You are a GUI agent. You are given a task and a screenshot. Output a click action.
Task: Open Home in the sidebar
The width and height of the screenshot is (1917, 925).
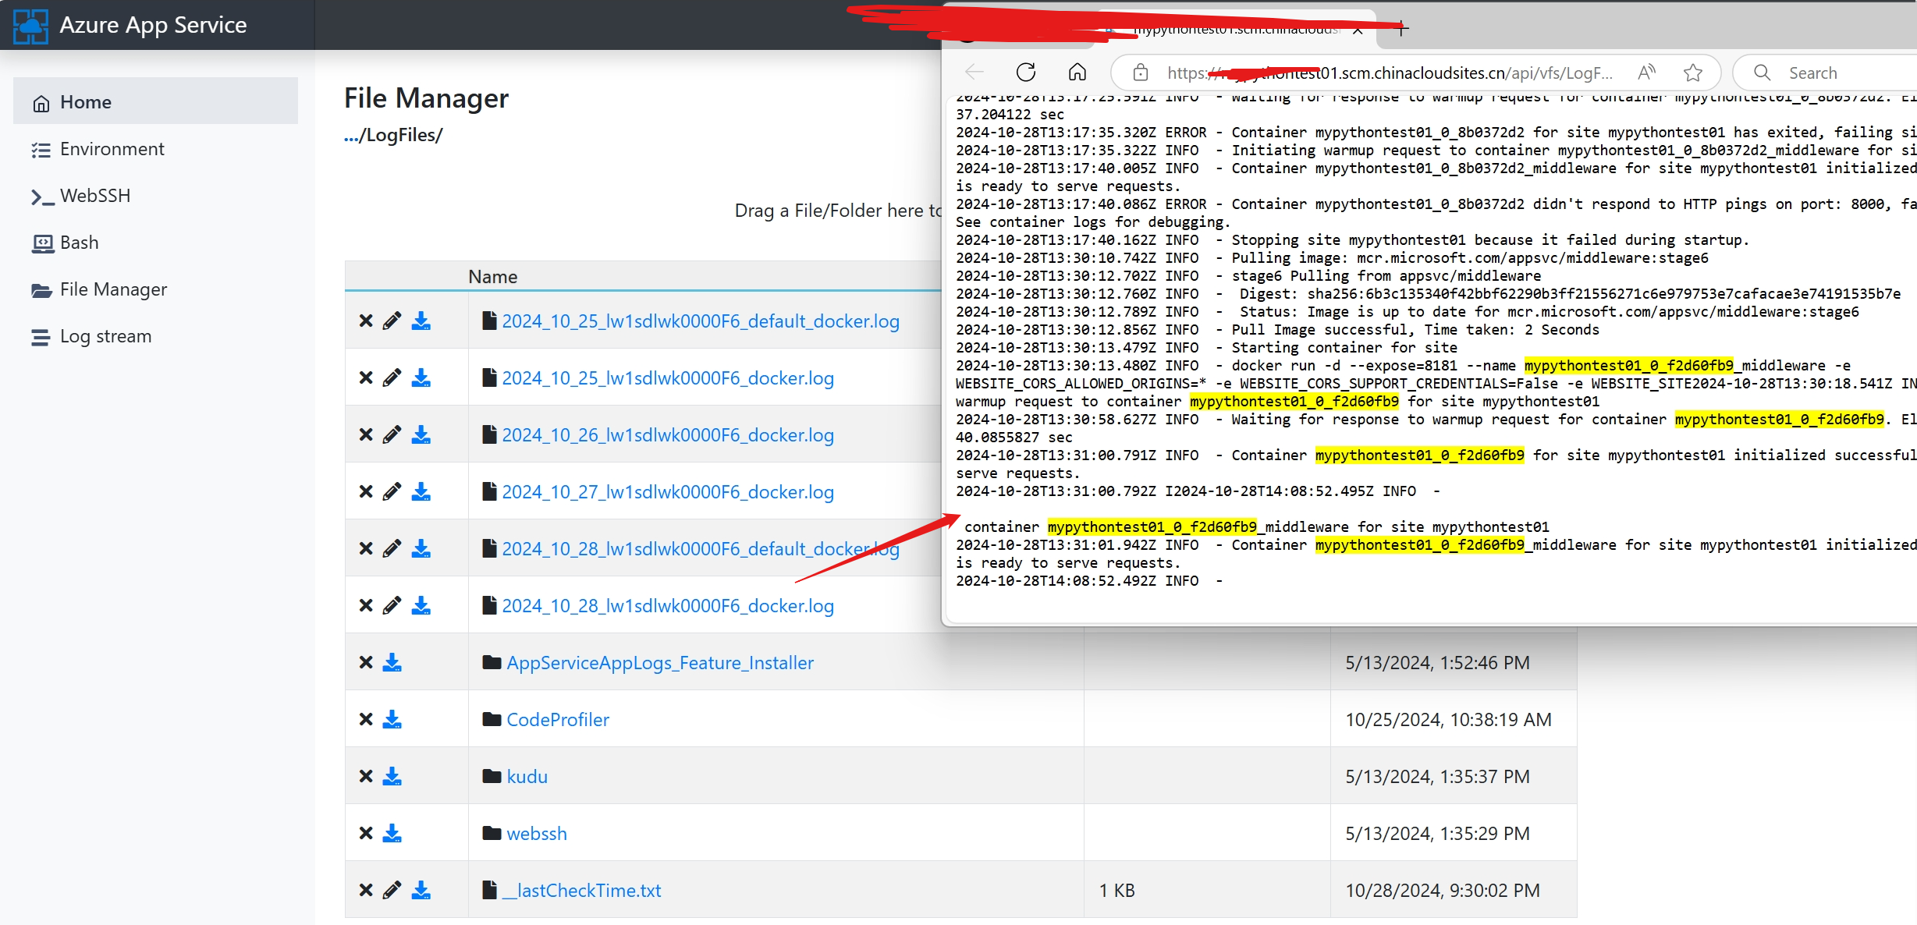[86, 102]
